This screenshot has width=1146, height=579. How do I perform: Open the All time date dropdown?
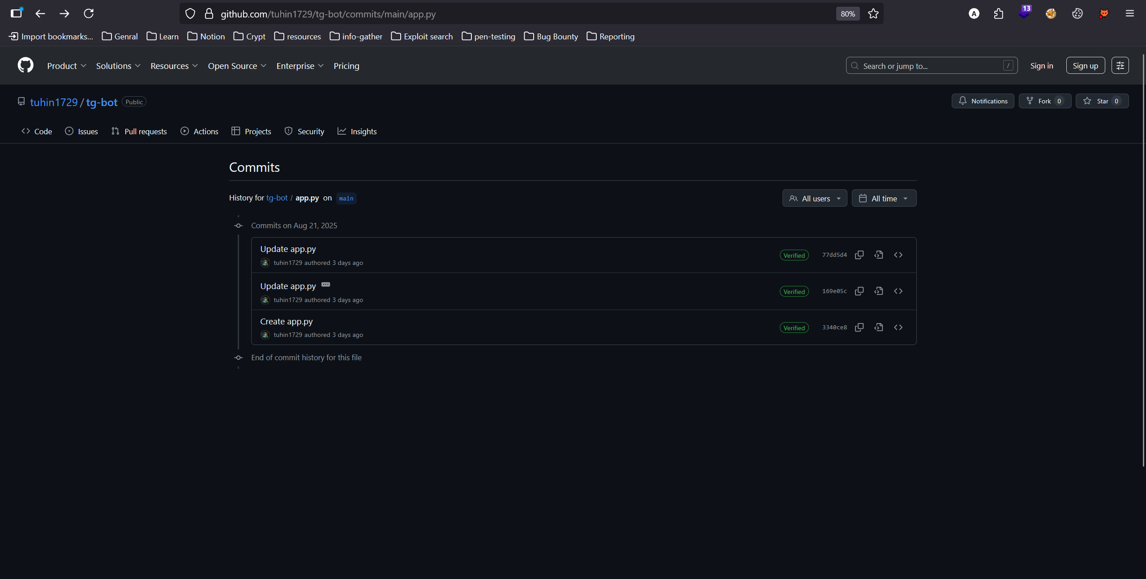884,198
